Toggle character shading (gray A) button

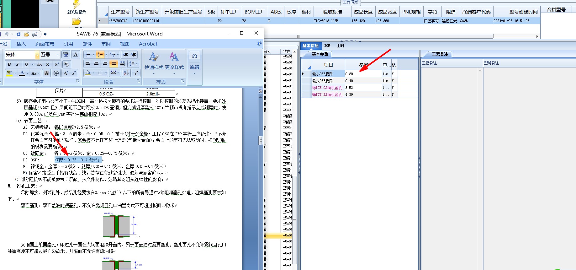tap(46, 73)
